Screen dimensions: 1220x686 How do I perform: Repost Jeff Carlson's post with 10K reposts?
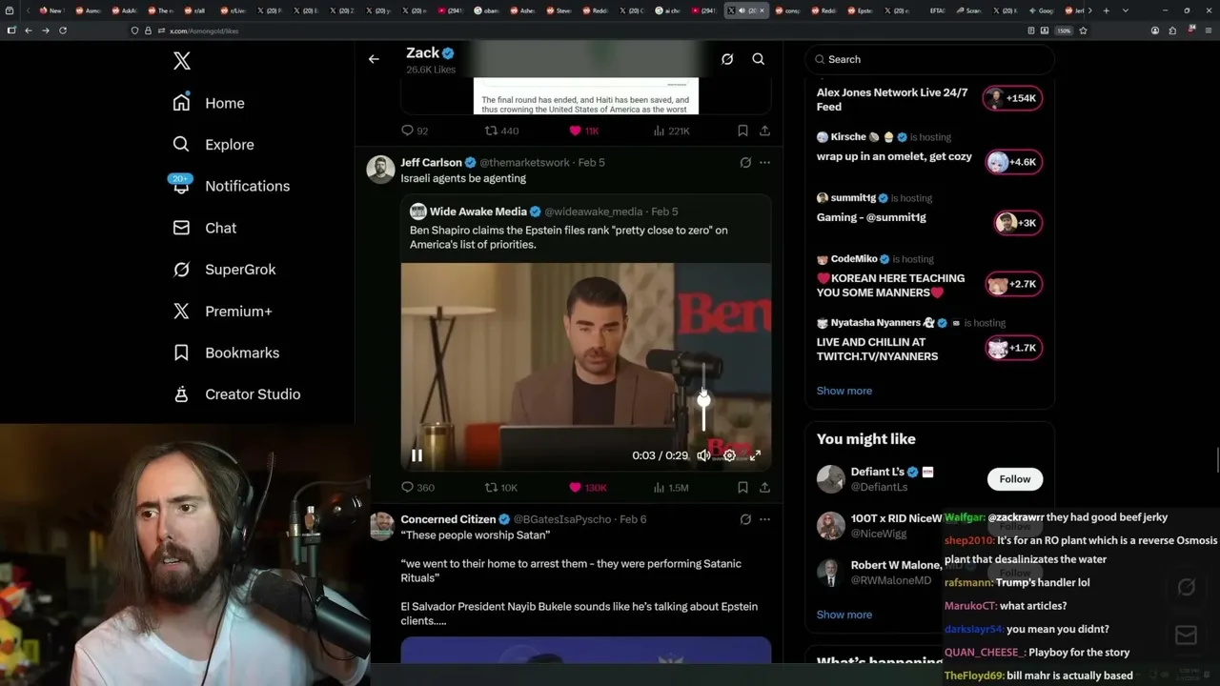coord(501,488)
